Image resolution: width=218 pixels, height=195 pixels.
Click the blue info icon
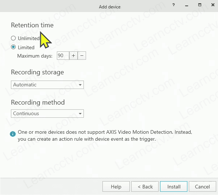click(x=13, y=134)
